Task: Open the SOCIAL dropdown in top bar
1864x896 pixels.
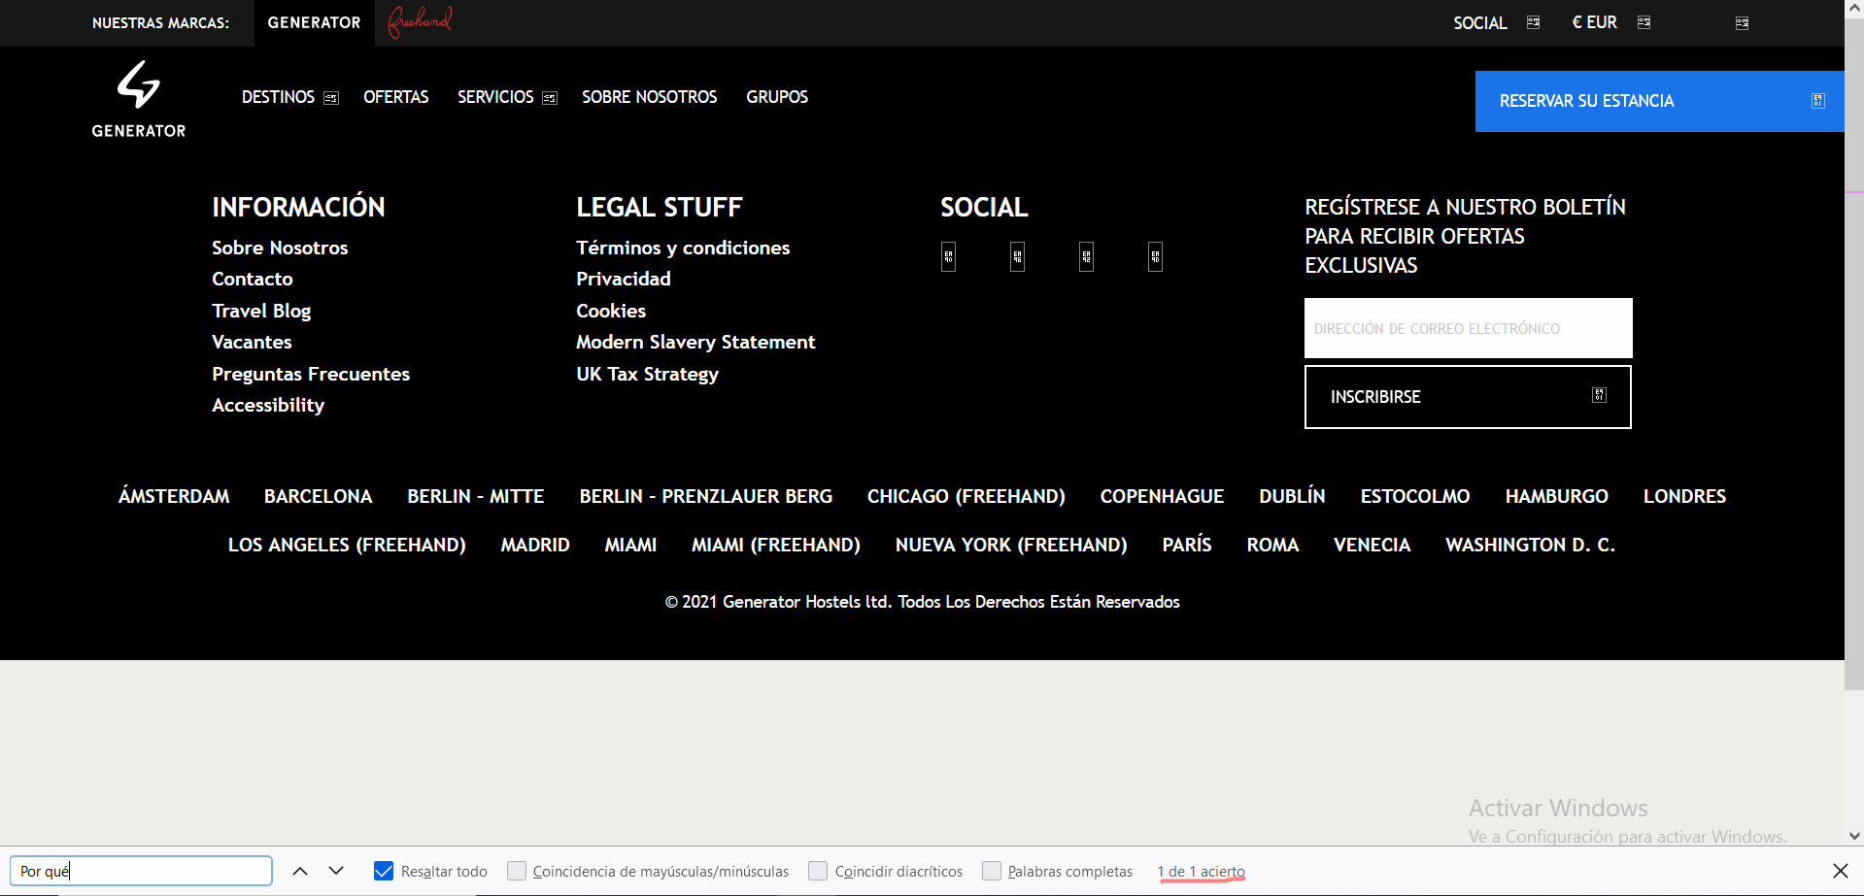Action: 1496,22
